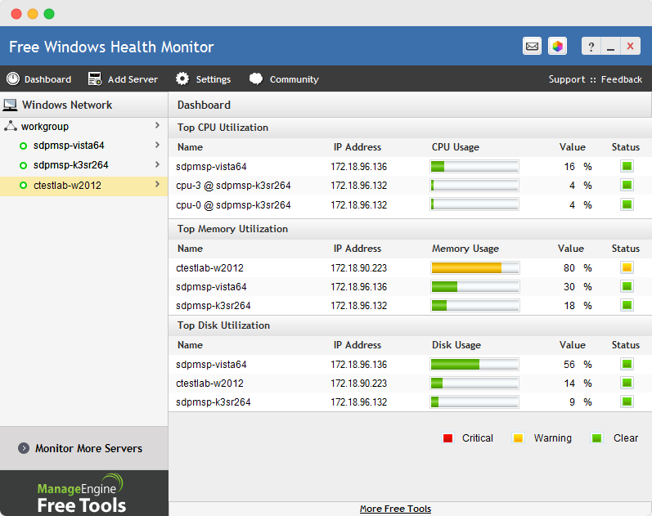
Task: Open Settings via the gear icon
Action: click(x=182, y=79)
